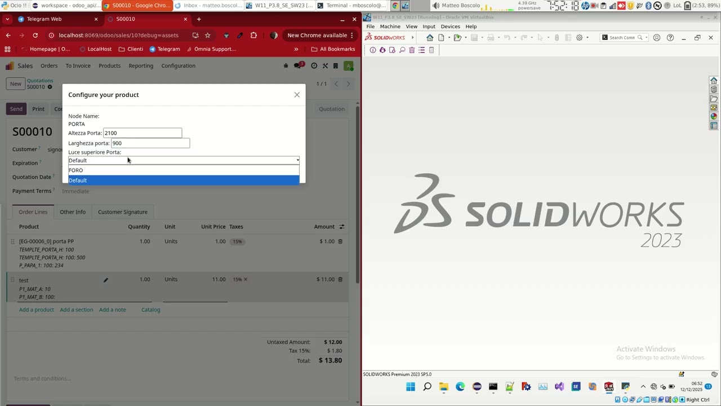721x406 pixels.
Task: Reload the Chrome page
Action: click(35, 36)
